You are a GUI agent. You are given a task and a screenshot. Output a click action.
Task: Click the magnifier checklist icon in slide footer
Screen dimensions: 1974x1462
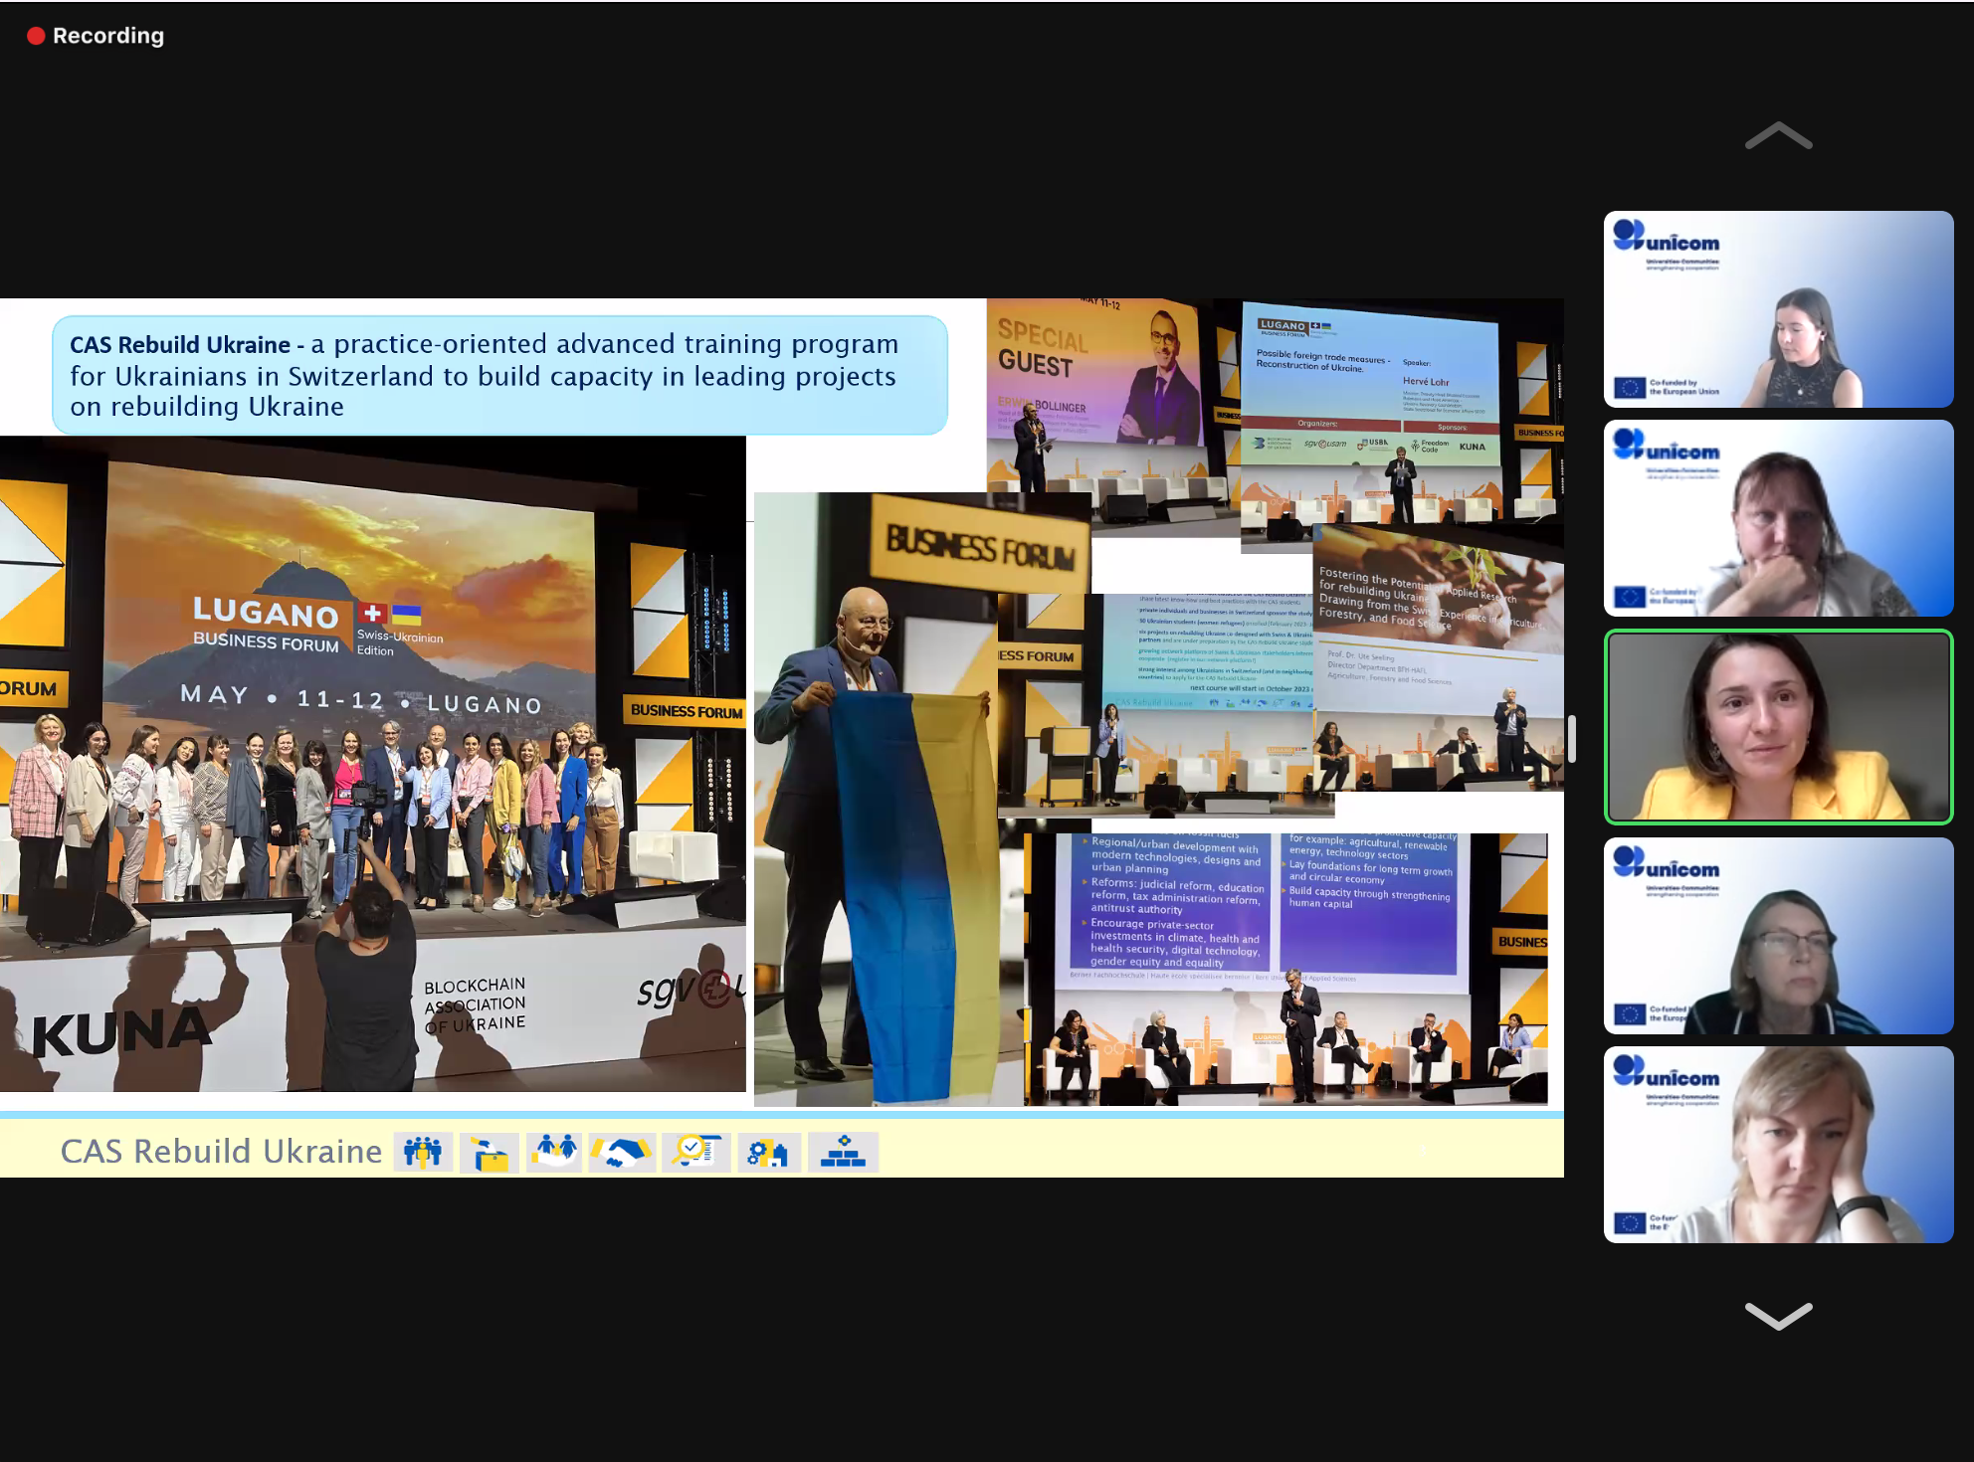696,1152
